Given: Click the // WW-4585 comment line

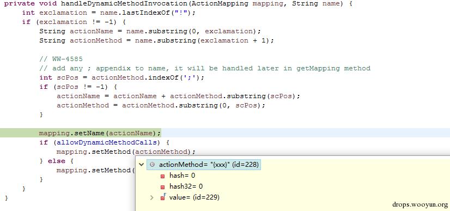Looking at the screenshot, I should coord(61,59).
